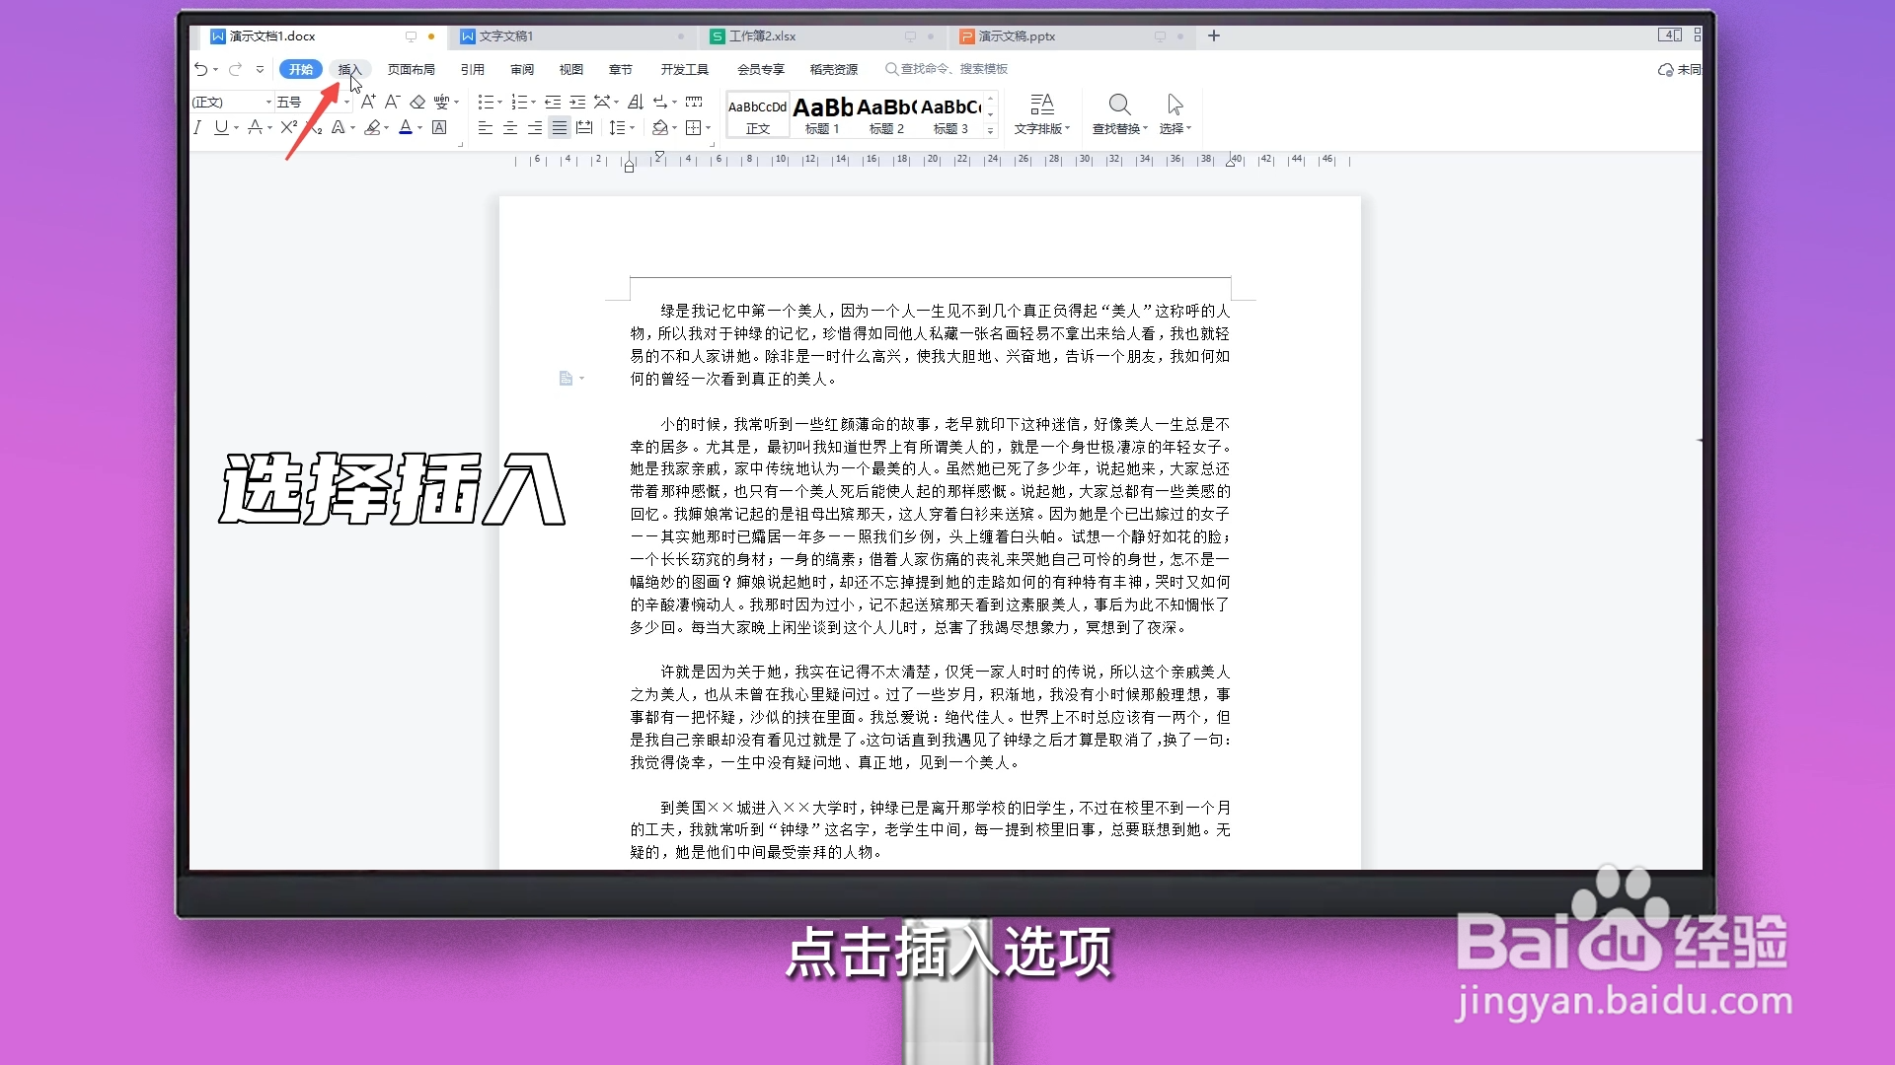Click the font color A icon
1895x1065 pixels.
[406, 128]
